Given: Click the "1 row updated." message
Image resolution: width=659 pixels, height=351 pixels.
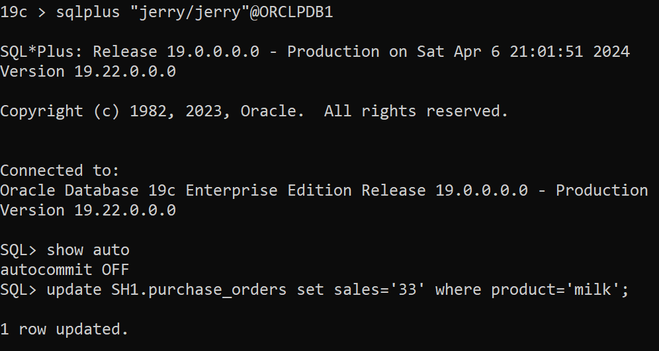Looking at the screenshot, I should coord(64,329).
